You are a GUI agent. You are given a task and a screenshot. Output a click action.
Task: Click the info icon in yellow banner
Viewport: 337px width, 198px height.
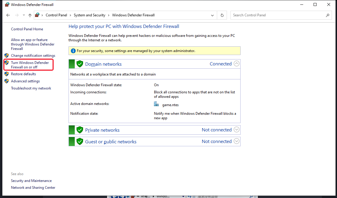coord(73,51)
